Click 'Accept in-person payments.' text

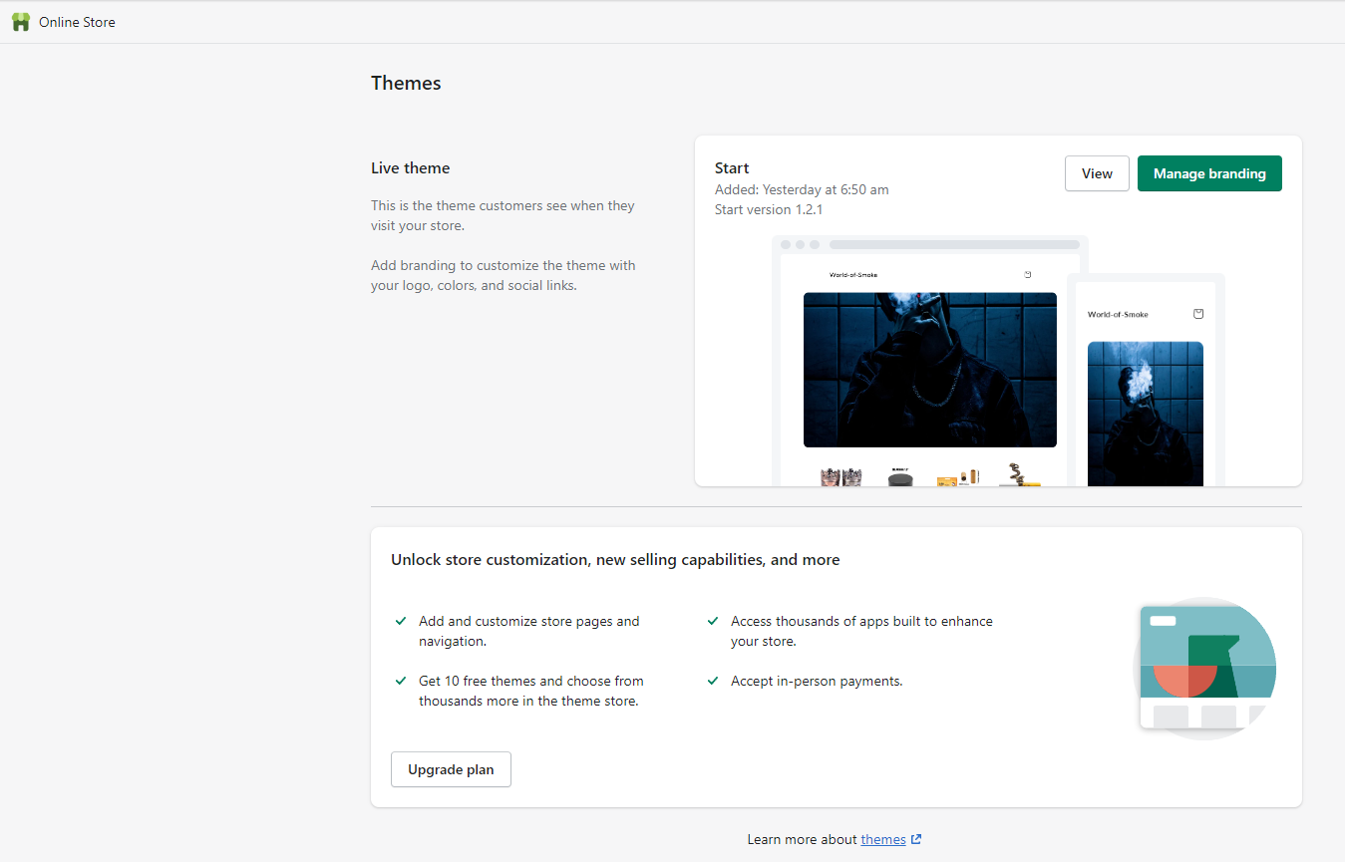(817, 682)
